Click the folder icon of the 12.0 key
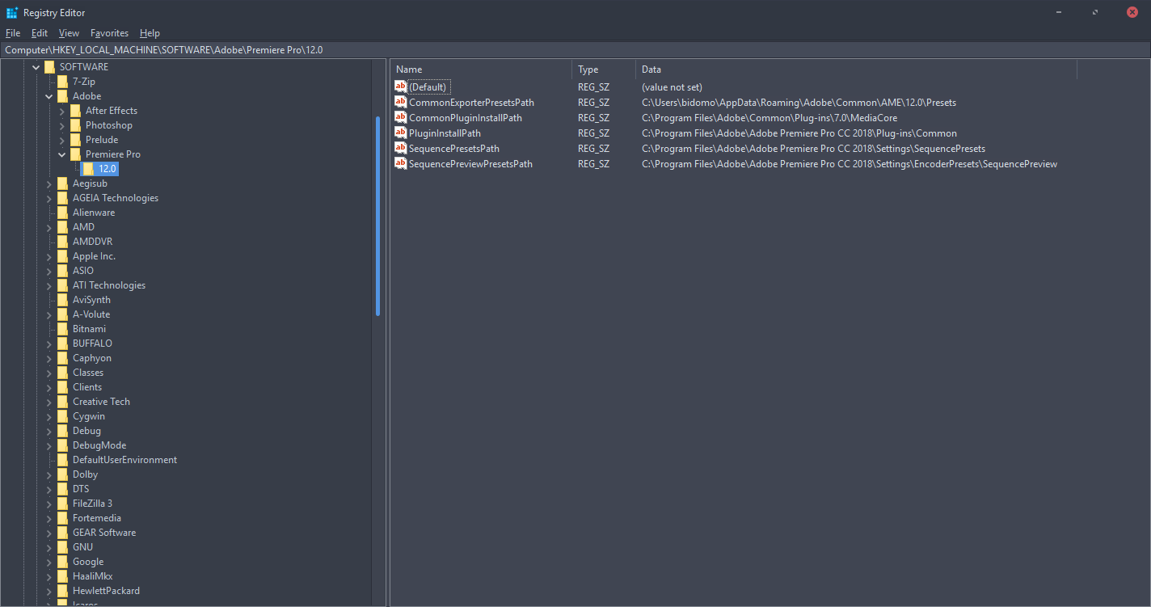This screenshot has width=1151, height=607. [x=88, y=169]
